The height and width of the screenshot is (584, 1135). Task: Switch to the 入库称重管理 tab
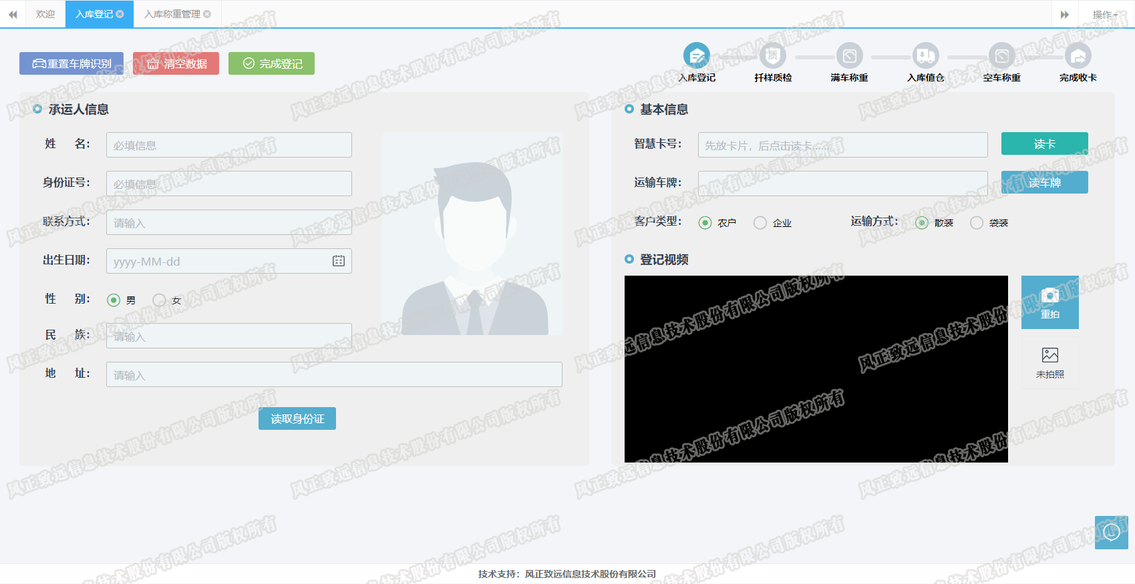172,14
